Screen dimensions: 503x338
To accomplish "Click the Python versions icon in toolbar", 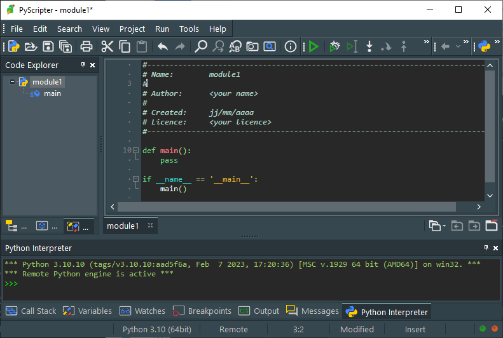I will (484, 46).
